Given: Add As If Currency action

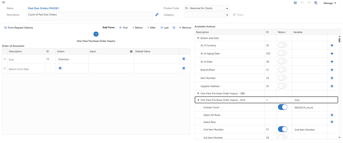Looking at the screenshot, I should click(x=332, y=45).
